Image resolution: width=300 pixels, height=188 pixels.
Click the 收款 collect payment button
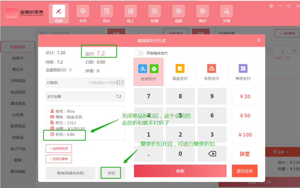click(180, 171)
